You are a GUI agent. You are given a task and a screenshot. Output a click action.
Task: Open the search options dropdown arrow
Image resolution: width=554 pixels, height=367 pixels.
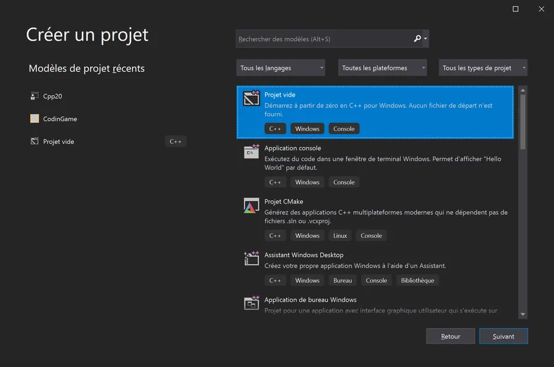tap(425, 39)
